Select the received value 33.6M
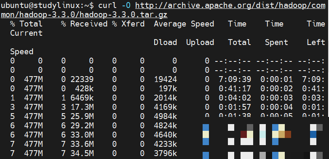Viewport: 329px width, 159px height. click(x=82, y=144)
